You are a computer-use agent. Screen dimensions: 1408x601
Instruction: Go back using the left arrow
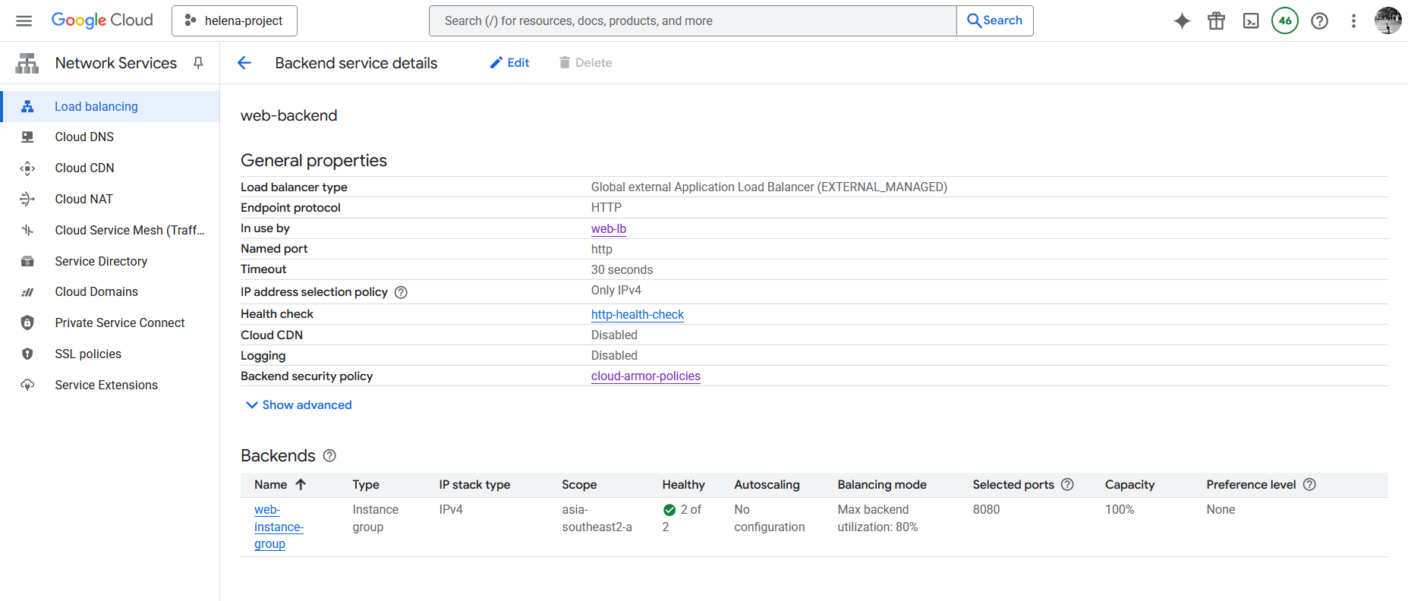(244, 63)
